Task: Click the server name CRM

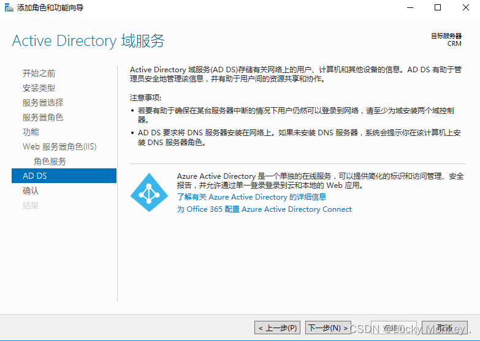Action: [454, 43]
